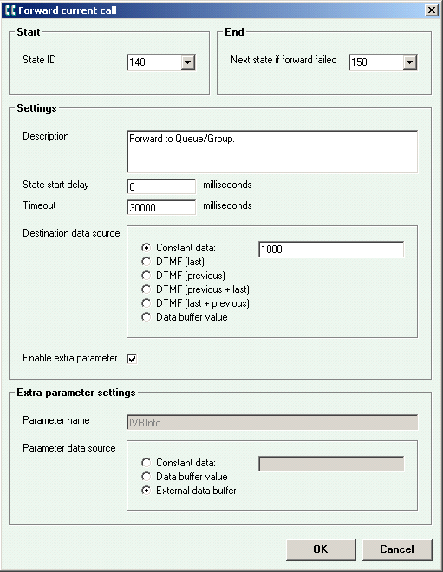Image resolution: width=443 pixels, height=572 pixels.
Task: Select destination Data buffer value radio
Action: pos(146,317)
